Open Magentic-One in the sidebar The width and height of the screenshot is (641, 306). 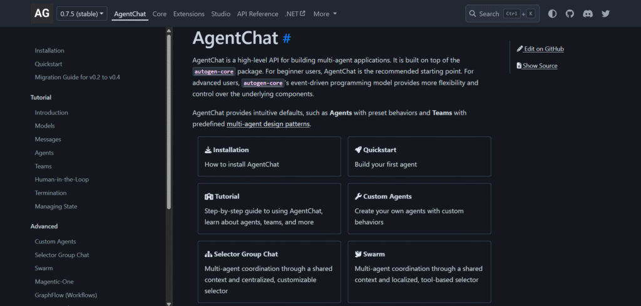click(x=54, y=282)
